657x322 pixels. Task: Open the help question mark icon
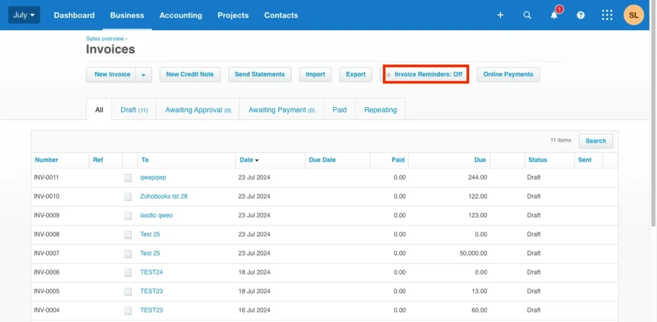point(580,15)
